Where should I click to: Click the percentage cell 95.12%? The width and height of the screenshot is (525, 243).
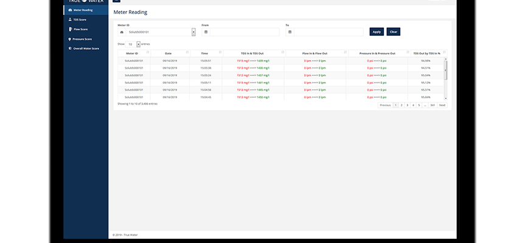[x=426, y=83]
